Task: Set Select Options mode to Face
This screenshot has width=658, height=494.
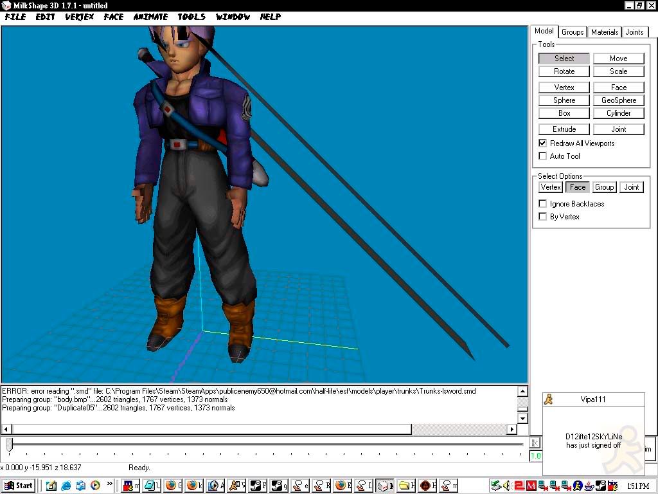Action: point(578,187)
